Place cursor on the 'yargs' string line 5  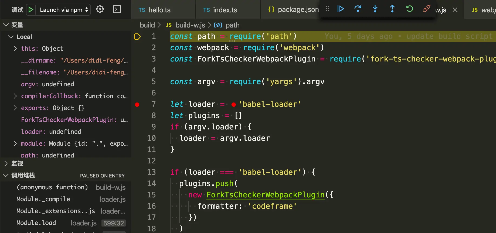tap(281, 81)
